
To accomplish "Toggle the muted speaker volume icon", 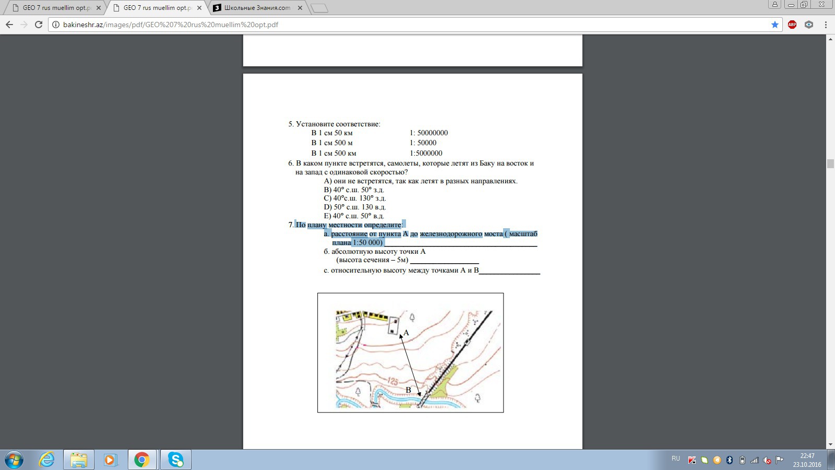I will click(x=767, y=460).
